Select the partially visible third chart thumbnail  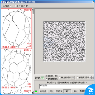point(16,92)
